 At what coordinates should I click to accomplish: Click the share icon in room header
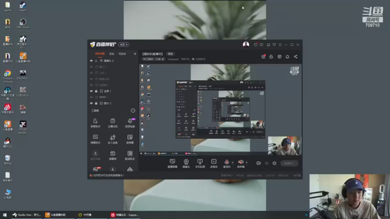coord(295,56)
